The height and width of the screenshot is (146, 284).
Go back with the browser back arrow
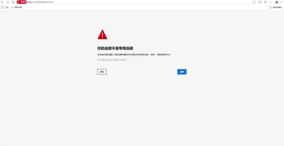pos(2,2)
